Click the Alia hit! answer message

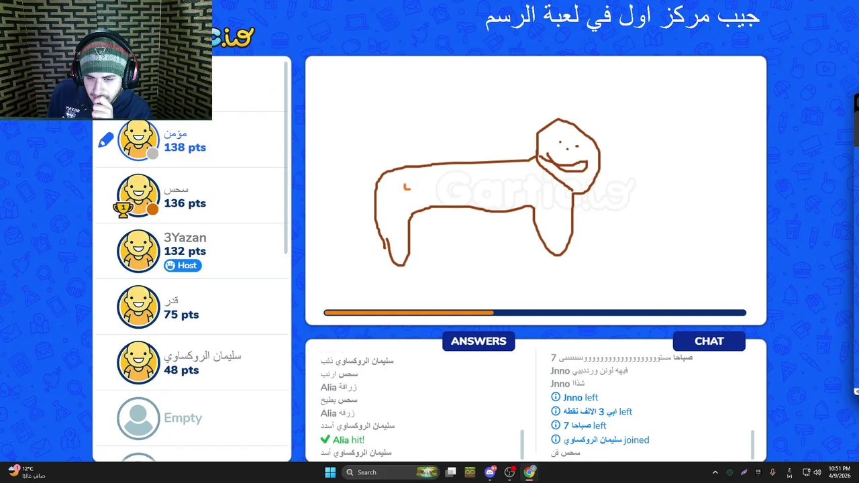[x=342, y=439]
